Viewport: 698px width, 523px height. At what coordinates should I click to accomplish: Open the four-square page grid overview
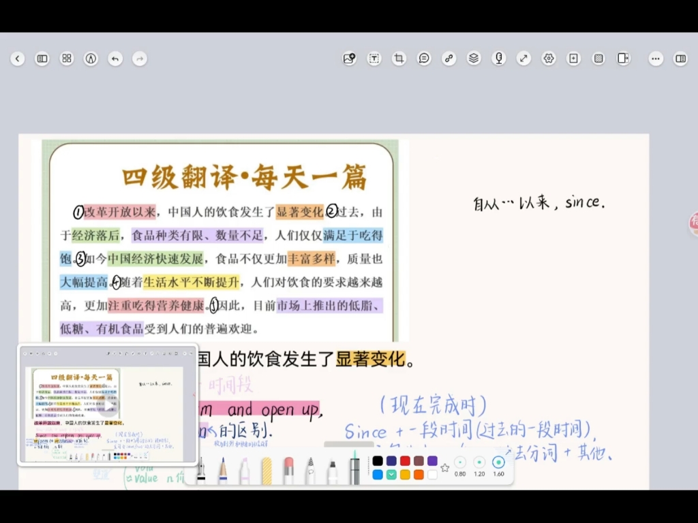tap(67, 59)
